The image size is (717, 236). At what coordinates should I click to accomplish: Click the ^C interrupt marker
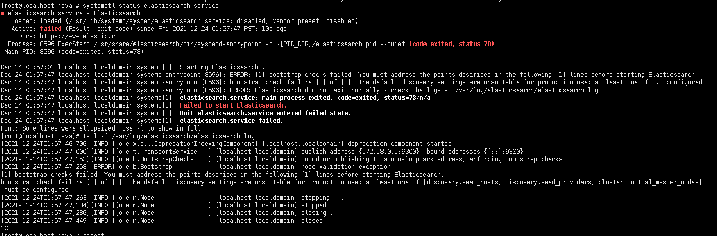point(4,228)
